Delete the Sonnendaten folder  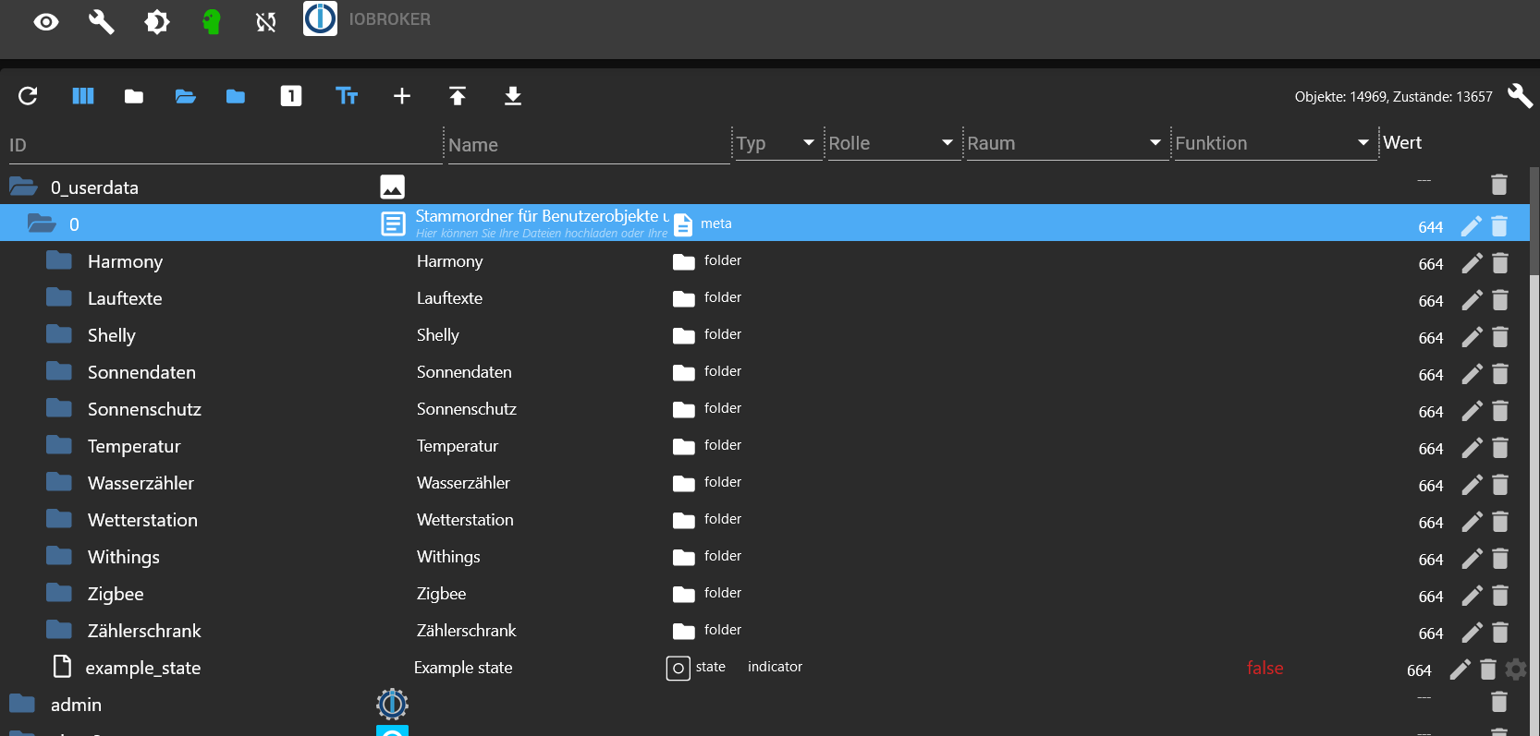(1500, 374)
